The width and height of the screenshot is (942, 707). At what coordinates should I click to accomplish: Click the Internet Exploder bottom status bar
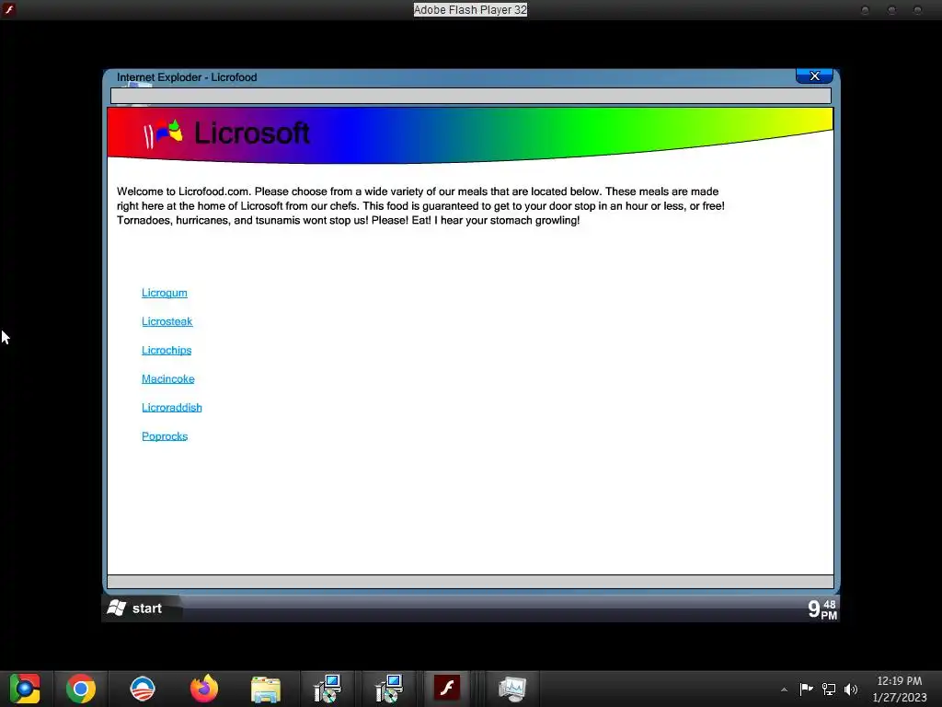(x=470, y=582)
